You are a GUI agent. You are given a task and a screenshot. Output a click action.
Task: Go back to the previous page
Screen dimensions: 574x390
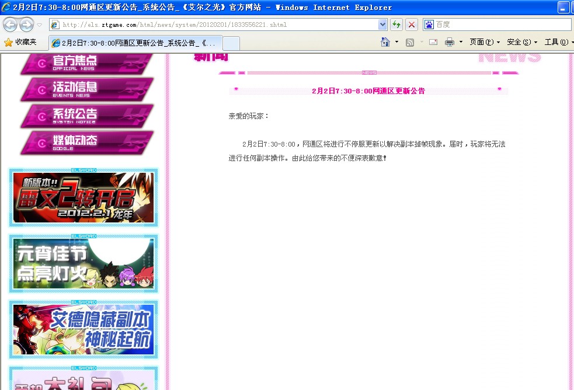pos(11,25)
